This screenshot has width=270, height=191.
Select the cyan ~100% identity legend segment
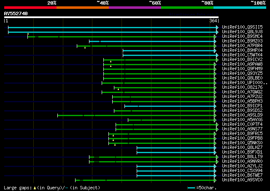tap(240, 8)
